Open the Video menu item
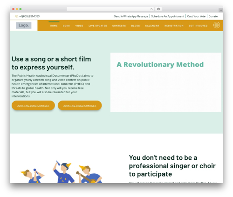Viewport: 233px width, 197px height. tap(79, 26)
